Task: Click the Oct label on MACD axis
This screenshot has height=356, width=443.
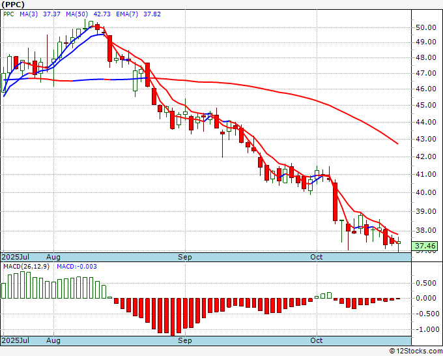Action: point(317,340)
